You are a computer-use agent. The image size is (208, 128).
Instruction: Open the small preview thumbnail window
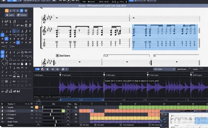tap(184, 119)
